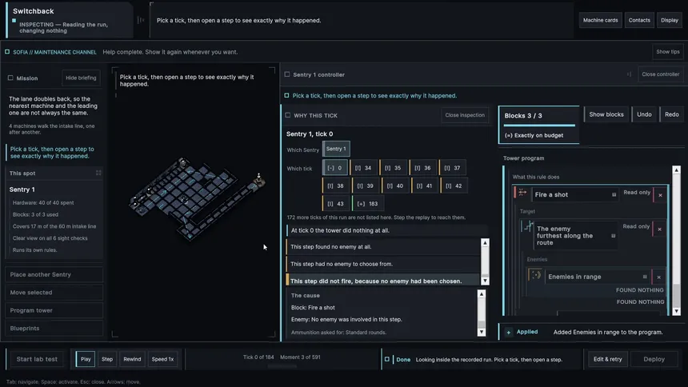This screenshot has height=387, width=688.
Task: Click Show tips
Action: (667, 52)
